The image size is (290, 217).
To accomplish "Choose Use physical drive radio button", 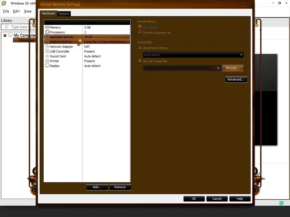I will click(140, 47).
